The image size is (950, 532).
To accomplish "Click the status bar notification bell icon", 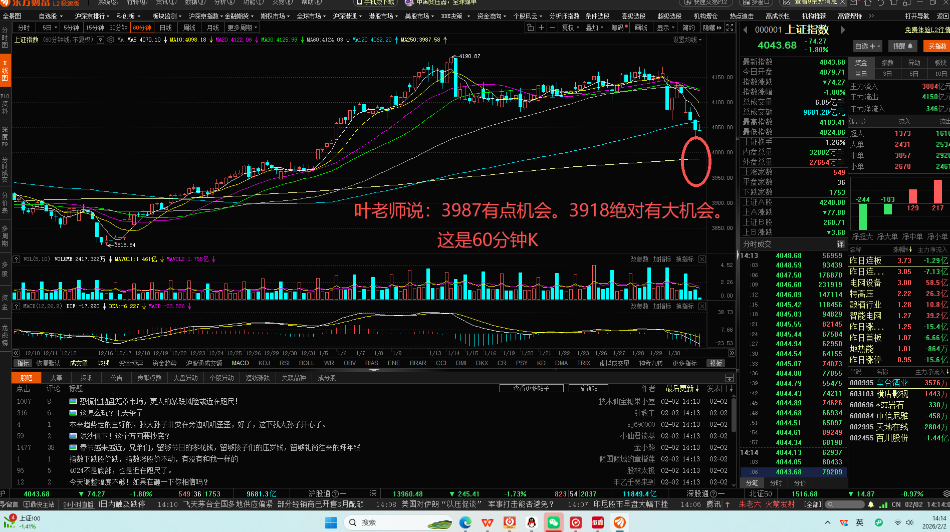I will [871, 504].
